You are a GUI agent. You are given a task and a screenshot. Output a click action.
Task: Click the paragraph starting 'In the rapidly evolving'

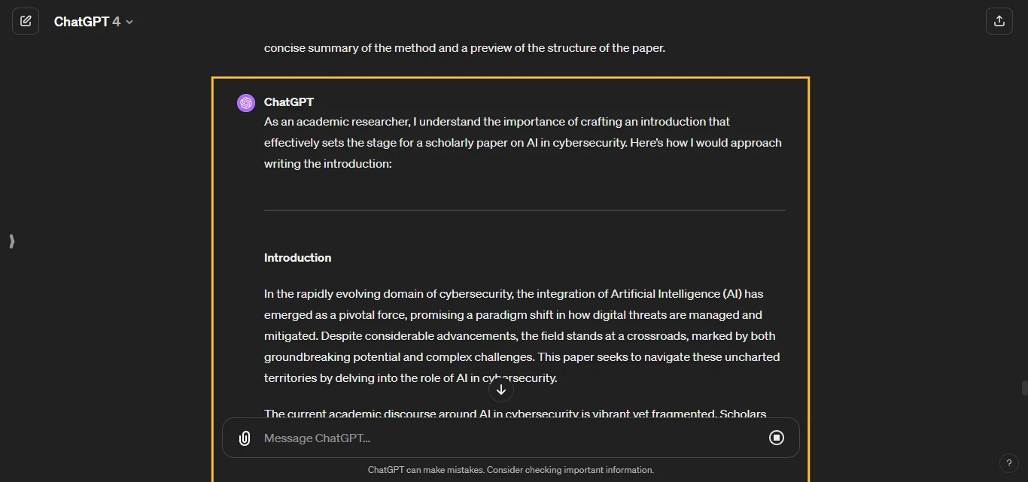coord(522,335)
